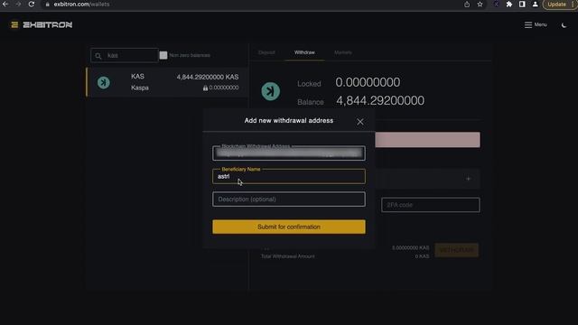Click the 4,844.29200000 balance value
Image resolution: width=578 pixels, height=325 pixels.
tap(380, 100)
